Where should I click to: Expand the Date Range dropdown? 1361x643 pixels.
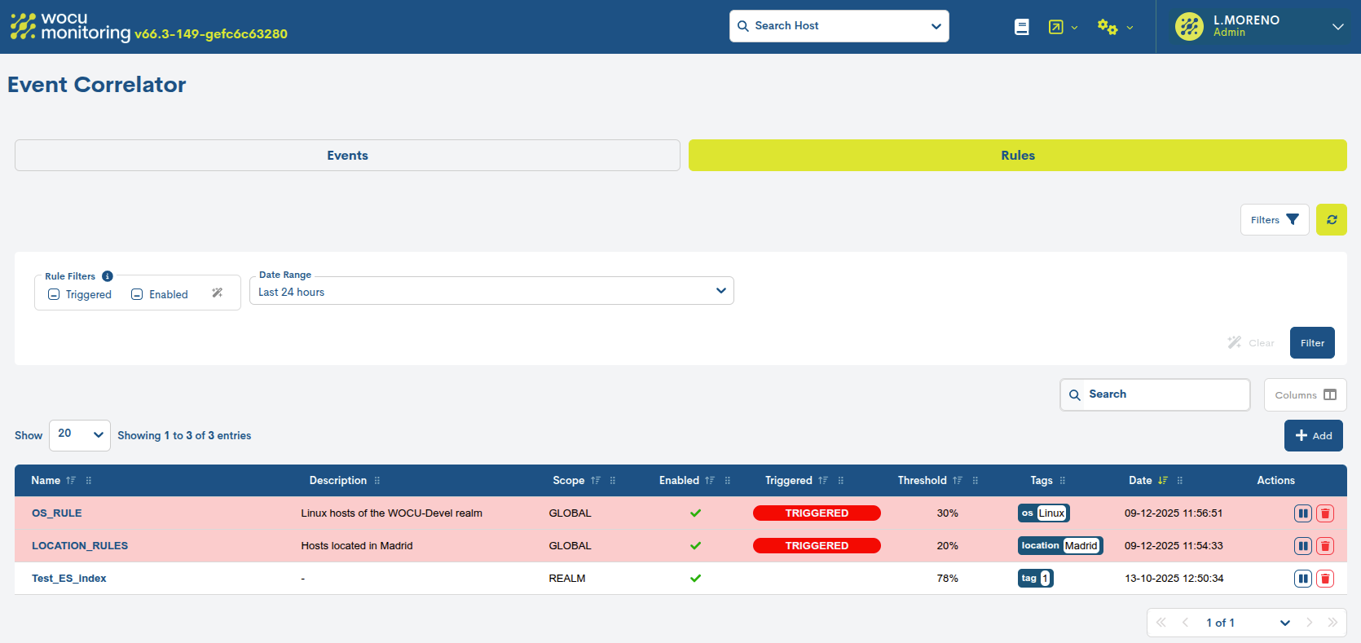[x=491, y=292]
